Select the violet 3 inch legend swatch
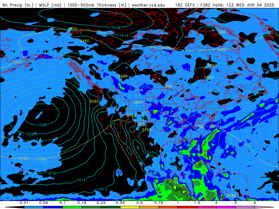Viewport: 279px width, 209px height. point(245,207)
